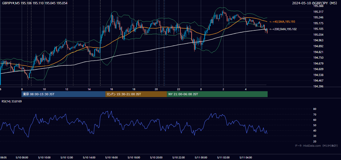Click the 5/10 14:00 time label

click(89, 158)
